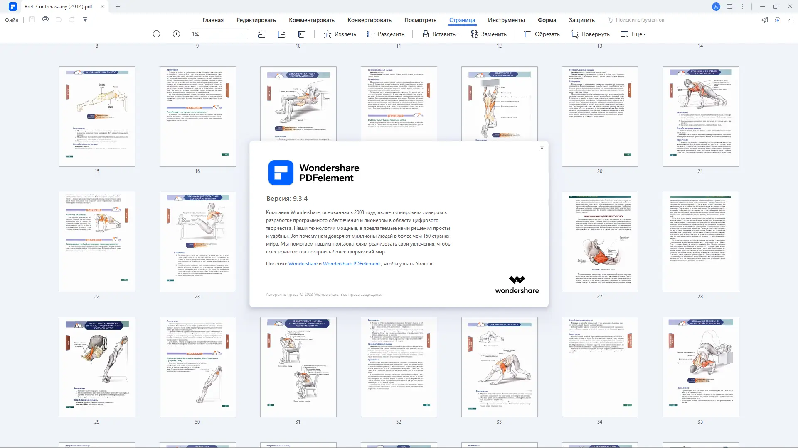The height and width of the screenshot is (448, 798).
Task: Delete selected page via trash icon
Action: pyautogui.click(x=301, y=34)
